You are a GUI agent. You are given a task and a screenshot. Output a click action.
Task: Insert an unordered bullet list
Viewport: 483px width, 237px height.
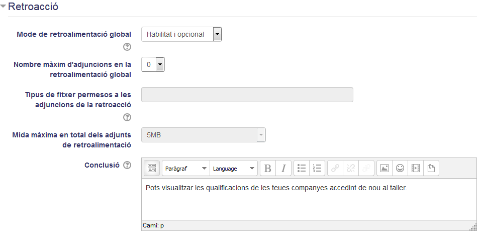(x=302, y=168)
